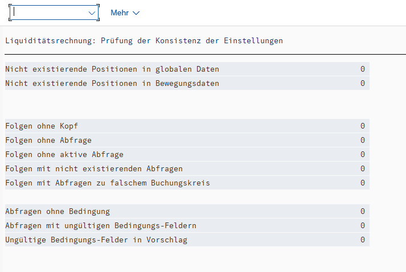This screenshot has height=272, width=406.
Task: Click Folgen mit nicht existierenden Abfragen row
Action: (x=94, y=169)
